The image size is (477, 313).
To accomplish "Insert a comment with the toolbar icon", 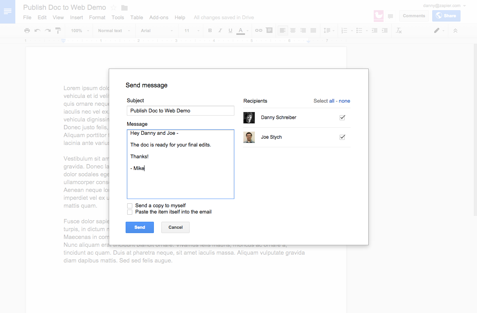I will (x=269, y=31).
